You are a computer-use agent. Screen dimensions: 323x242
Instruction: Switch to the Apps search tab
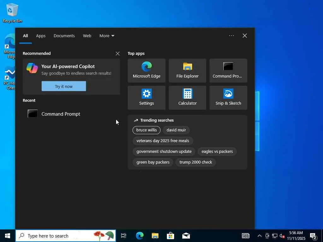click(x=41, y=36)
